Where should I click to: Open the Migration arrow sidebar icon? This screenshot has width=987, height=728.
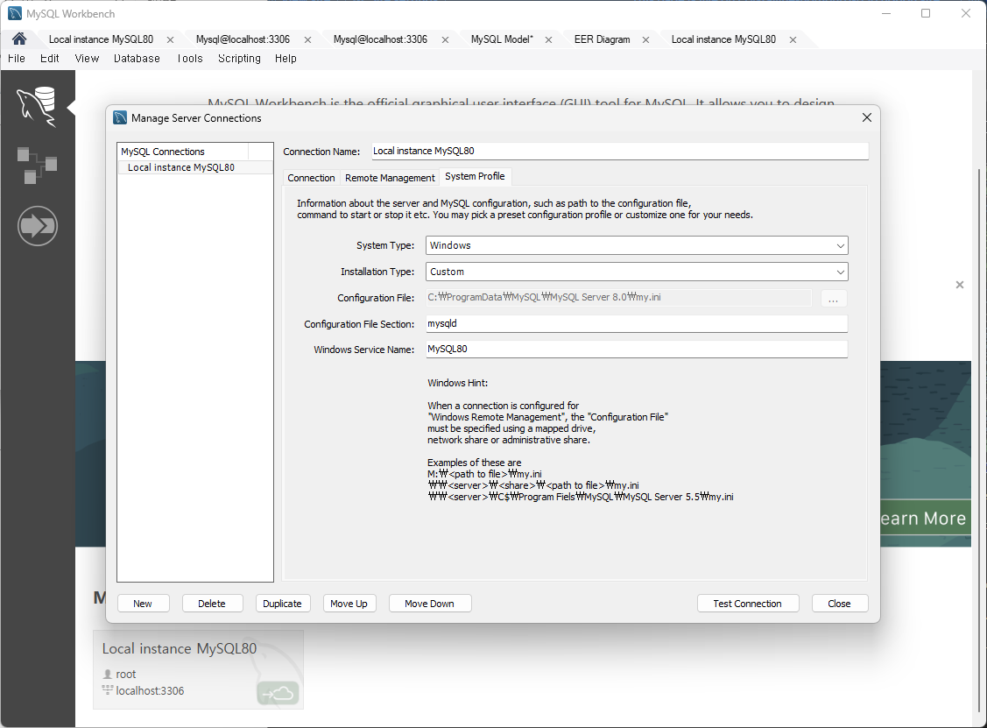tap(38, 225)
